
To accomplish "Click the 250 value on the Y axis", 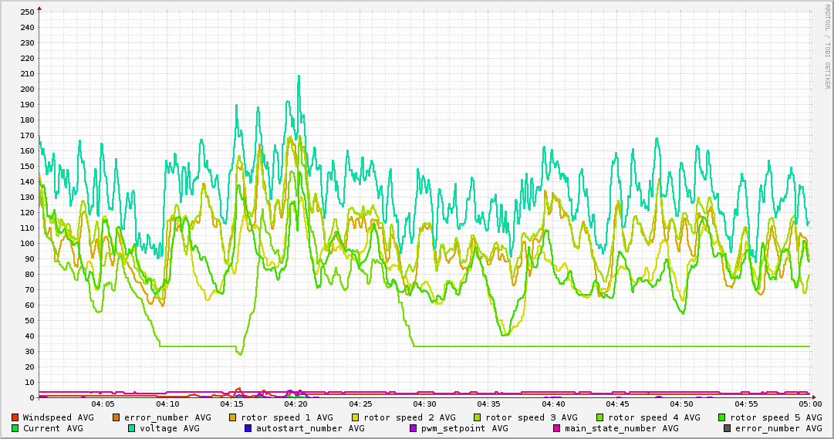I will point(28,12).
